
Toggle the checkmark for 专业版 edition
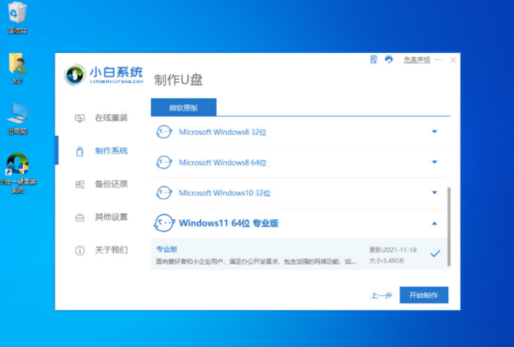[435, 254]
